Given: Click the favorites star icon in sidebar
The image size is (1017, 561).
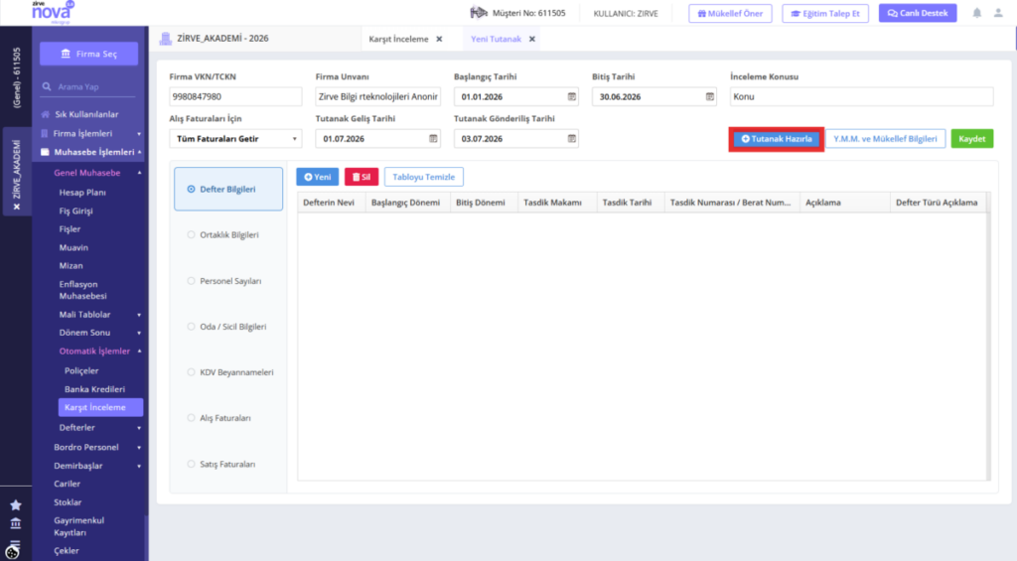Looking at the screenshot, I should pos(16,504).
